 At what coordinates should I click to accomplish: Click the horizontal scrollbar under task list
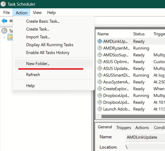click(133, 116)
